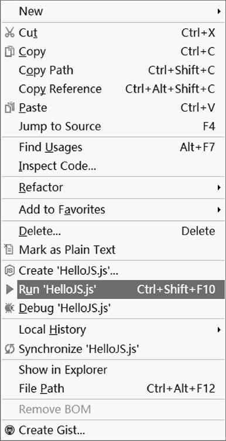Screen dimensions: 226x441
Task: Expand the Refactor submenu arrow
Action: [x=219, y=187]
